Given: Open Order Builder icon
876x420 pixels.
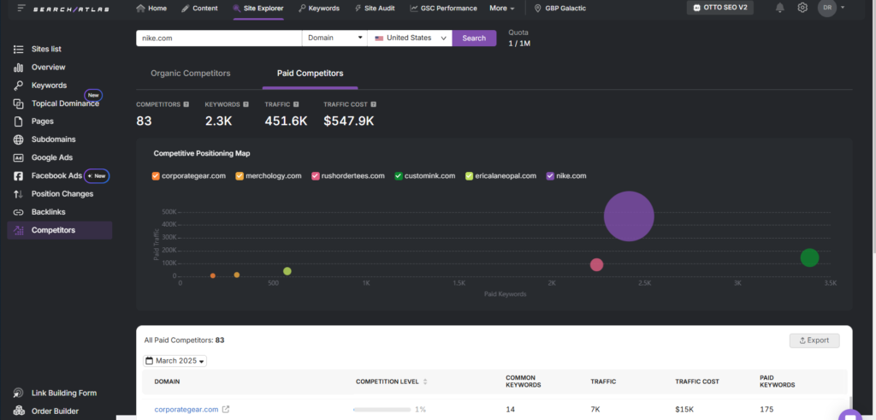Looking at the screenshot, I should (x=19, y=411).
